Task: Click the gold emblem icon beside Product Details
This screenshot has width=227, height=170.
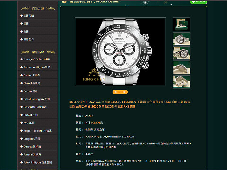Action: pos(64,1)
